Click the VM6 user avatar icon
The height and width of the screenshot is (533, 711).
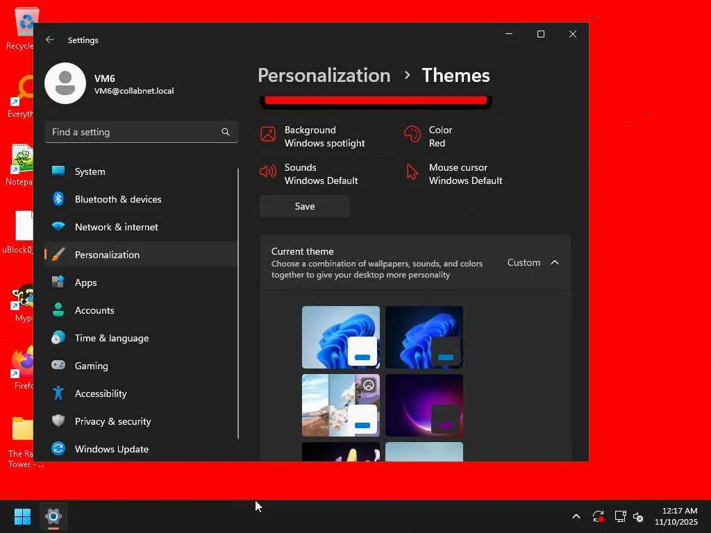click(65, 83)
